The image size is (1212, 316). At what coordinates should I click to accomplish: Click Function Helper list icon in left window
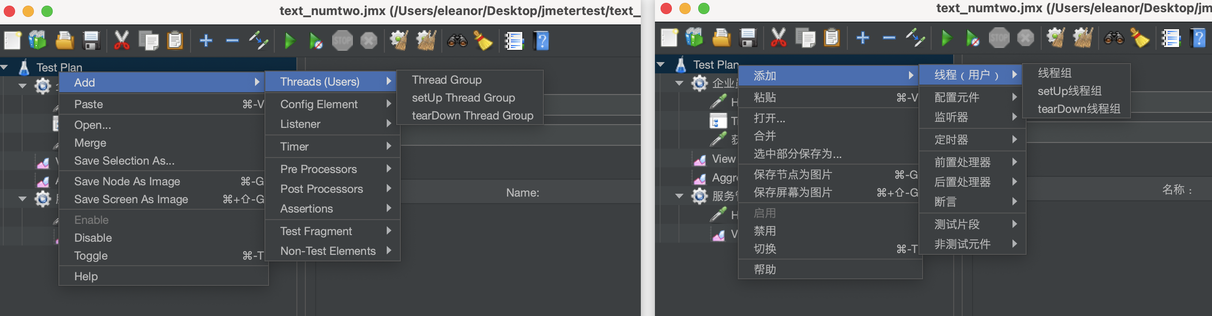[514, 41]
